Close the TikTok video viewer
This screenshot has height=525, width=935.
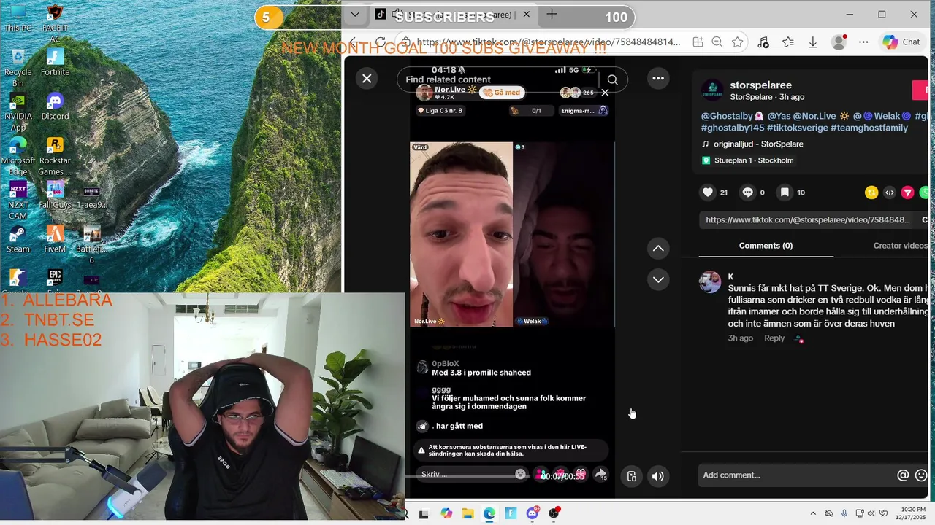367,79
